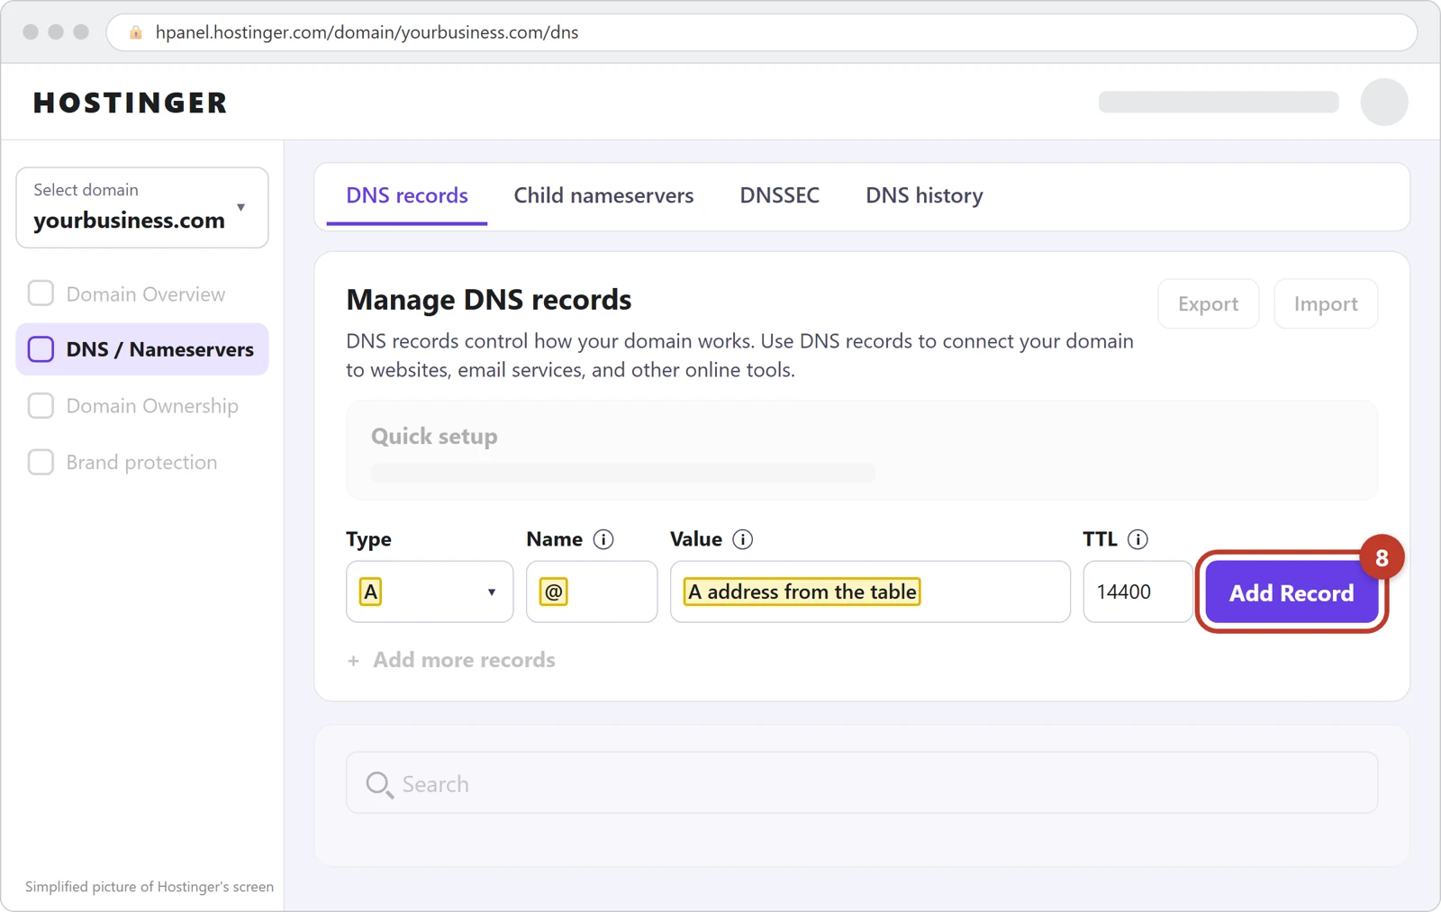Click the plus icon beside Add more records

(x=353, y=661)
